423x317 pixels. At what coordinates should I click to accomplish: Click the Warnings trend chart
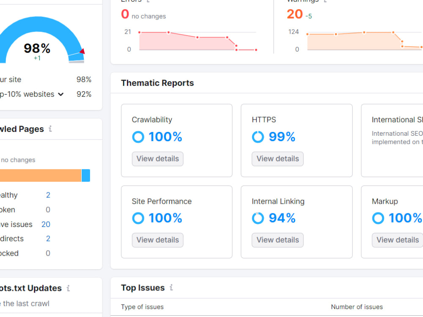pos(365,41)
